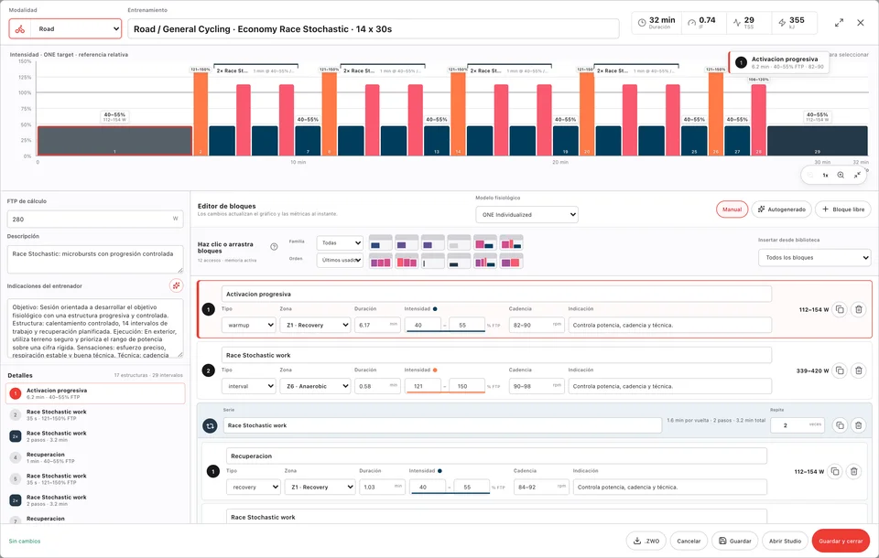Delete the Activacion progresiva block

pyautogui.click(x=858, y=309)
